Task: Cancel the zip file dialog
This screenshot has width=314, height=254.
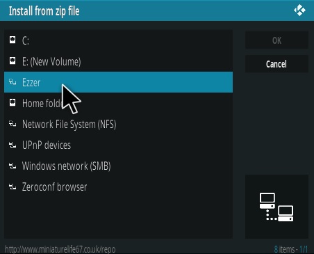Action: pos(276,64)
